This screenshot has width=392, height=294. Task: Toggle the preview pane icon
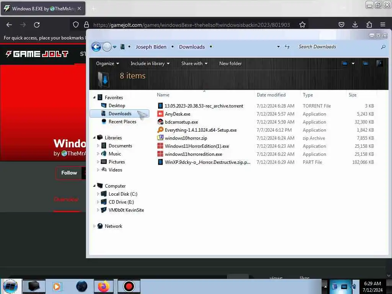(366, 64)
